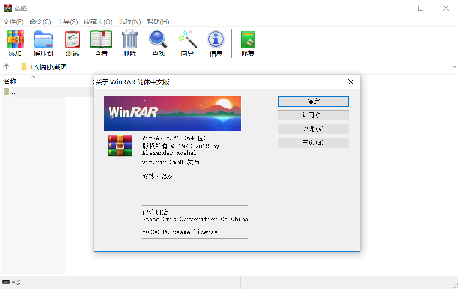This screenshot has height=289, width=458.
Task: Open the 主页(H) homepage button
Action: [x=313, y=142]
